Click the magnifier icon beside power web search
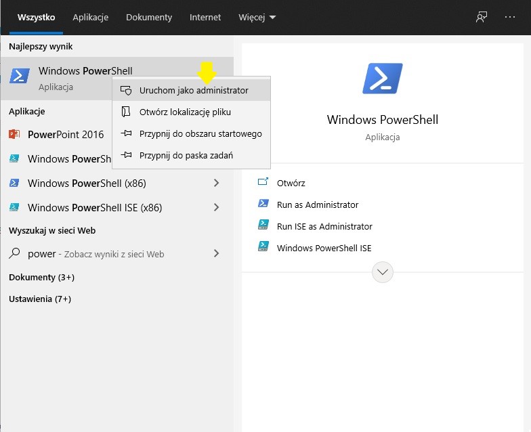This screenshot has height=432, width=531. click(x=14, y=254)
